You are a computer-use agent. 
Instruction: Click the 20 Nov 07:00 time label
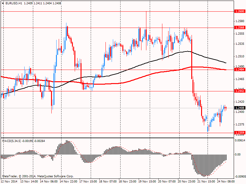[167, 182]
